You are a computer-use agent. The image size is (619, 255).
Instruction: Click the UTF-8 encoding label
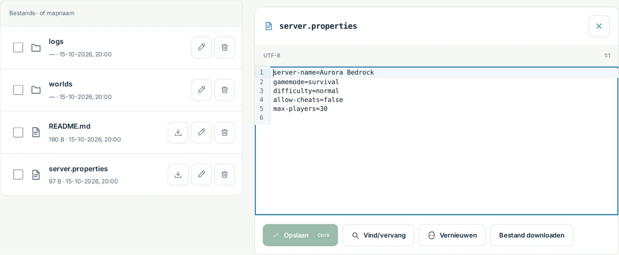(272, 56)
